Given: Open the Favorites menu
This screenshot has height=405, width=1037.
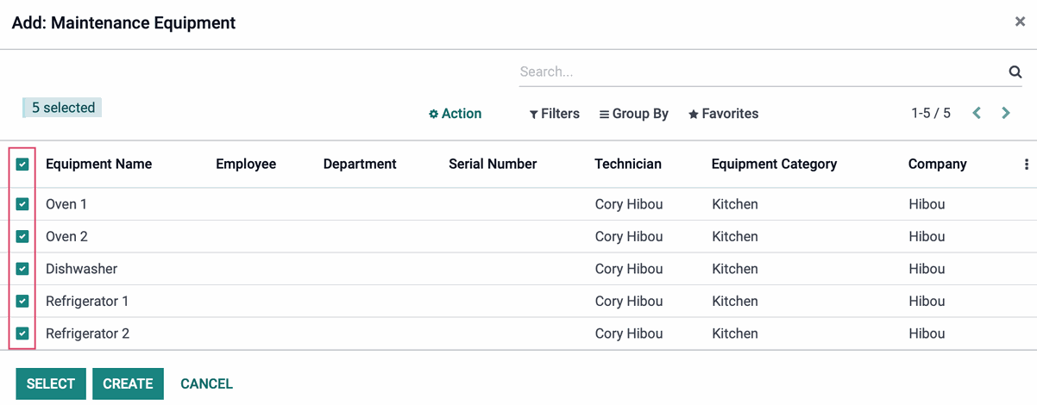Looking at the screenshot, I should [723, 114].
